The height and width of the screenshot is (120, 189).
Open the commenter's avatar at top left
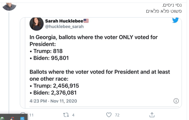tap(9, 7)
